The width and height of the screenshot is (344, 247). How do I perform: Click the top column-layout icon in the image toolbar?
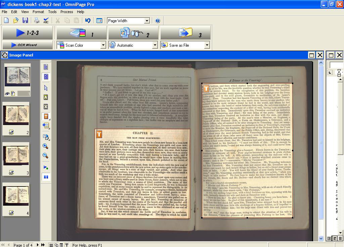46,67
